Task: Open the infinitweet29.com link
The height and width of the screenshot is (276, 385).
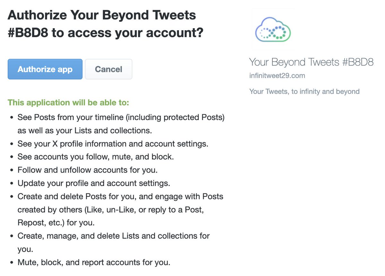Action: pyautogui.click(x=277, y=76)
